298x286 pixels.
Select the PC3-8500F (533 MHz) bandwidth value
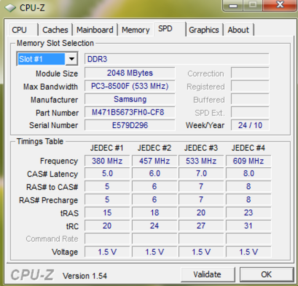(130, 86)
